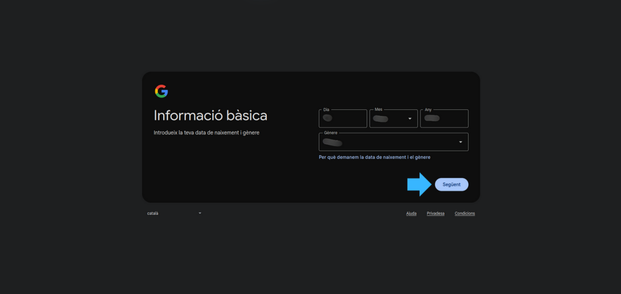Screen dimensions: 621x294
Task: Click the blue arrow pointing to Següent
Action: [419, 184]
